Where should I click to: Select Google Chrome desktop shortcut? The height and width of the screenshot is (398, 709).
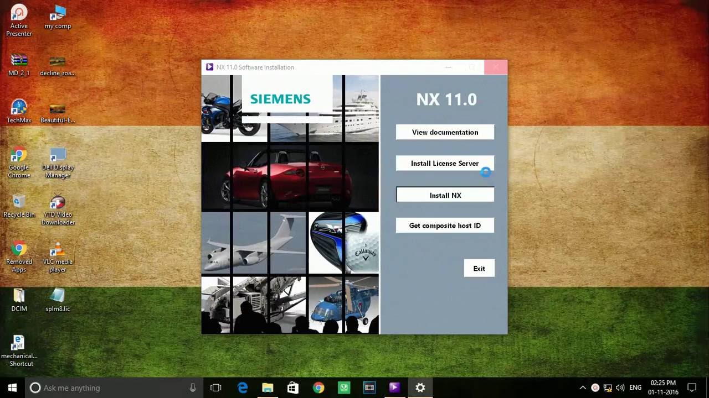(19, 163)
